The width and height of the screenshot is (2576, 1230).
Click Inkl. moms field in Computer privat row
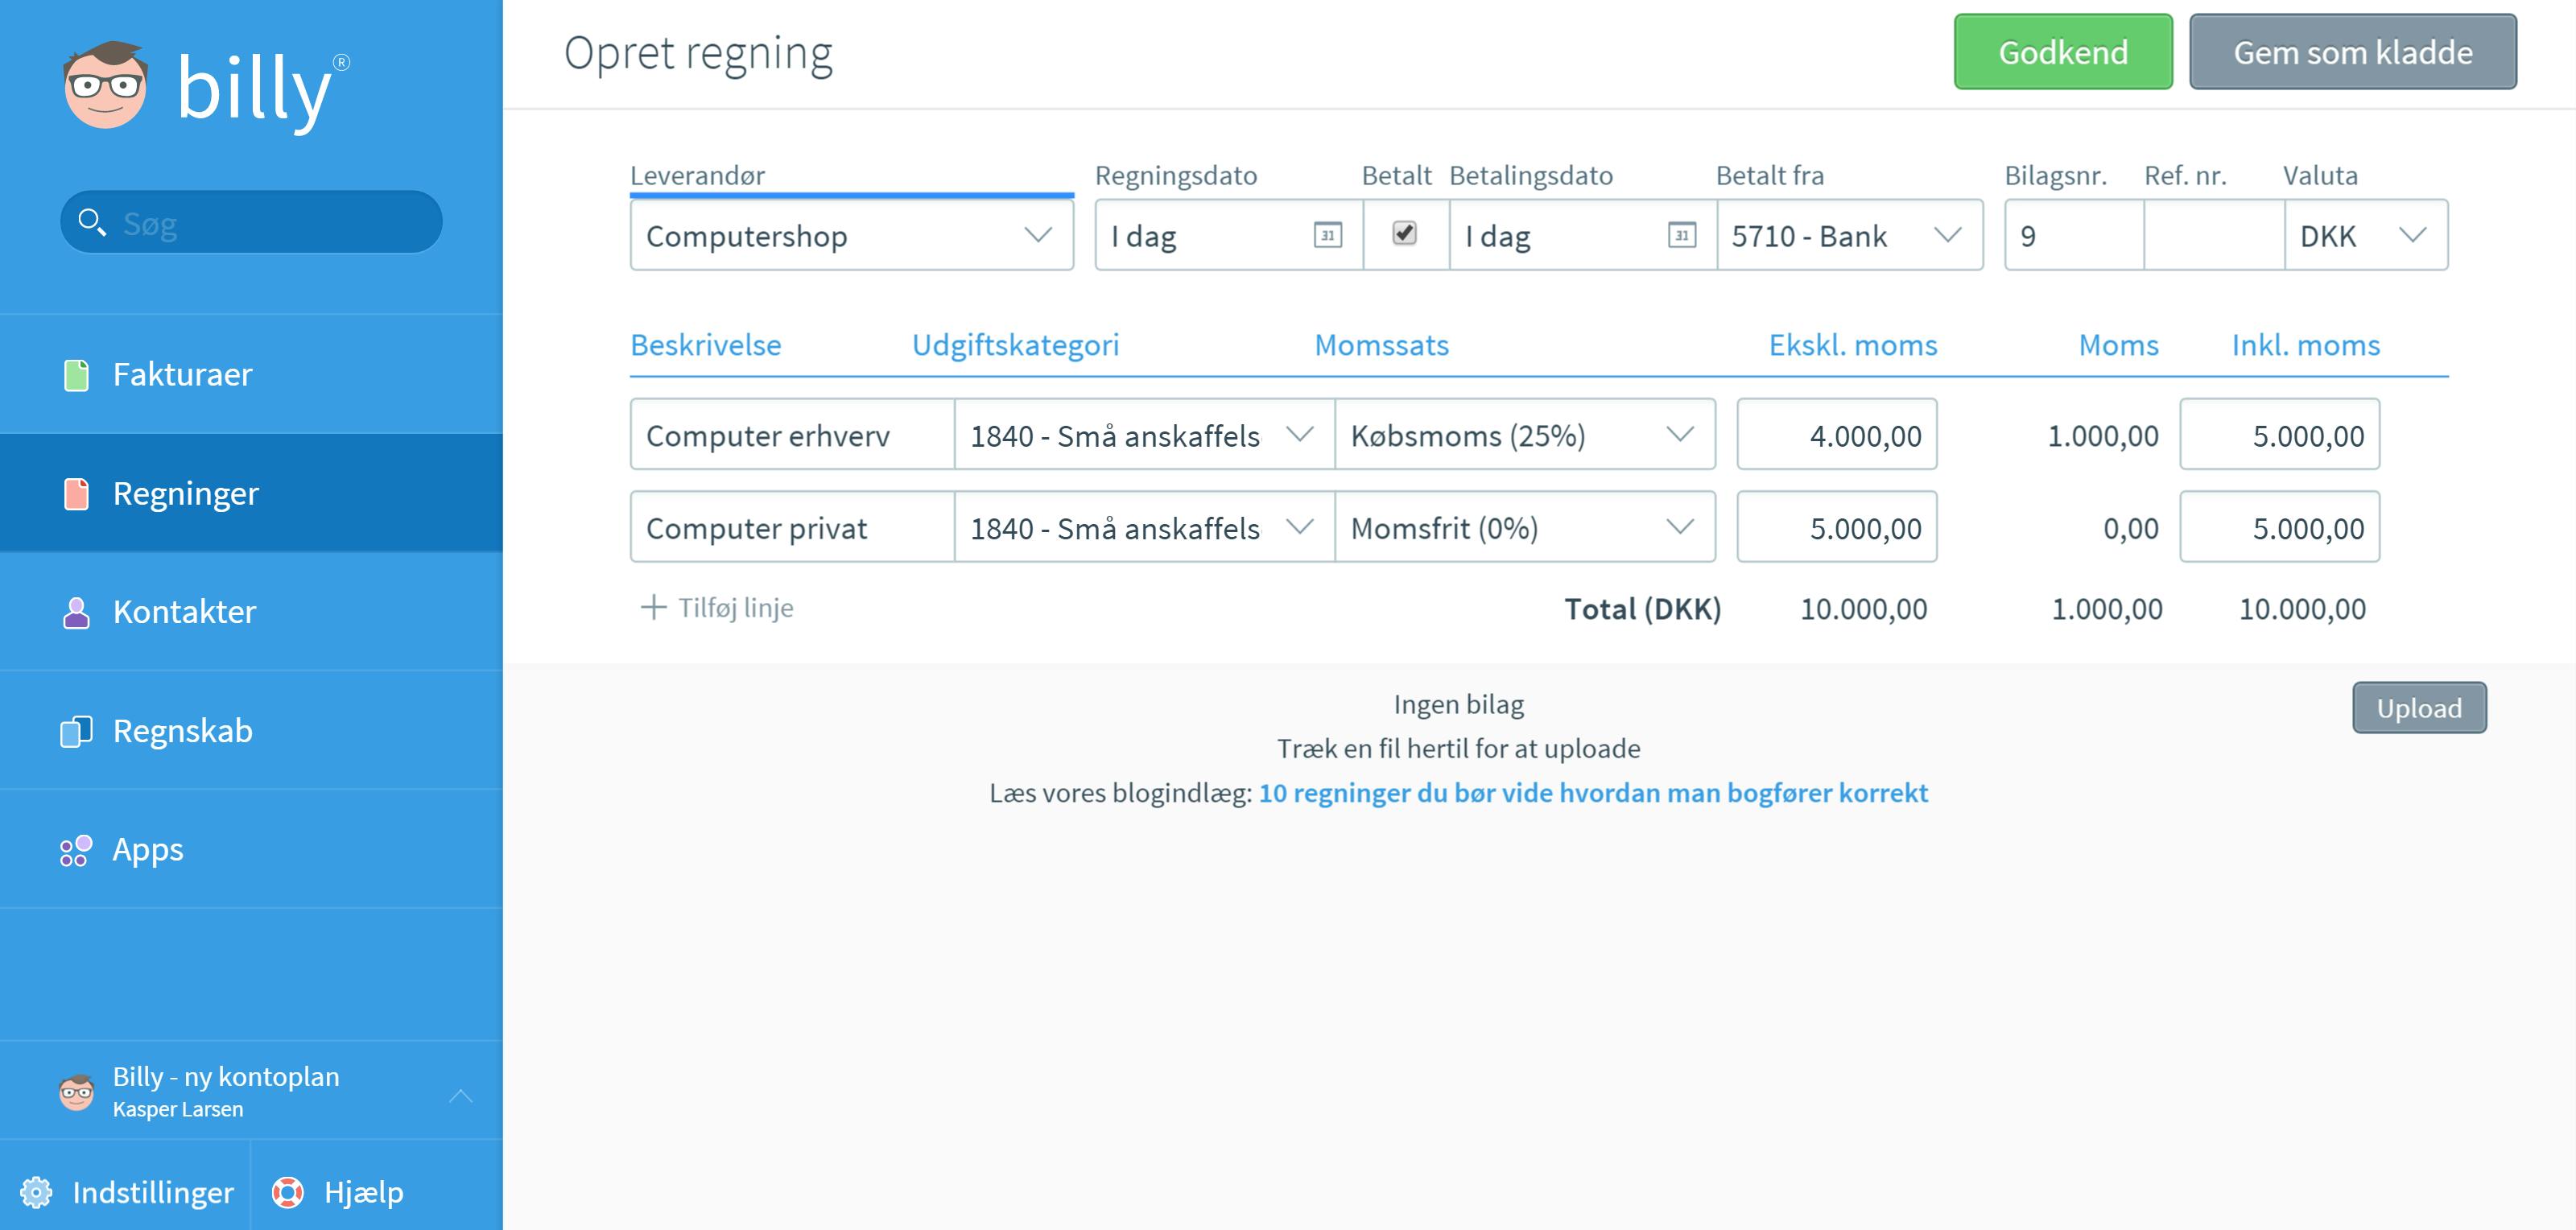(x=2280, y=527)
